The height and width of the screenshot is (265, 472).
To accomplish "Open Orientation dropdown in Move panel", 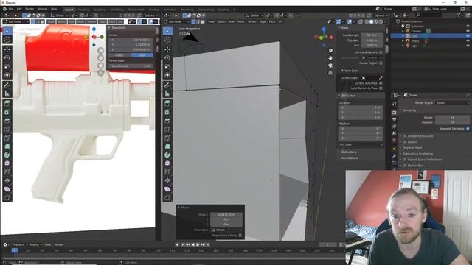I will [x=226, y=230].
